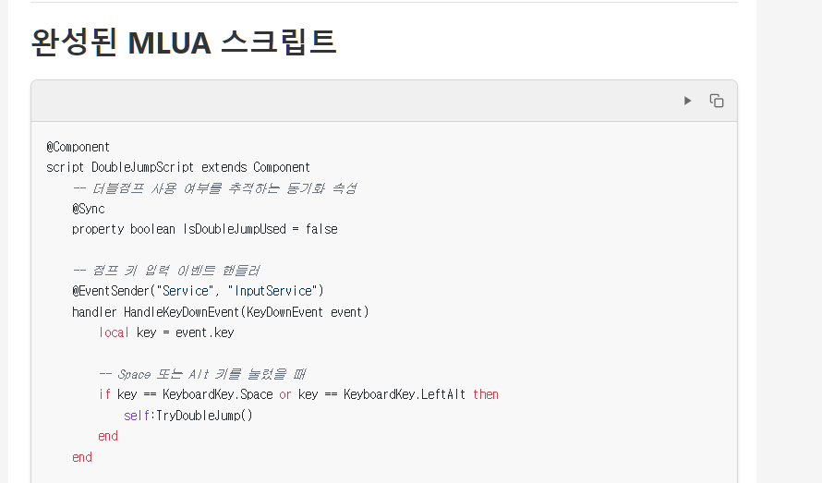This screenshot has height=483, width=822.
Task: Click the HandleKeyDownEvent handler name
Action: pos(181,312)
